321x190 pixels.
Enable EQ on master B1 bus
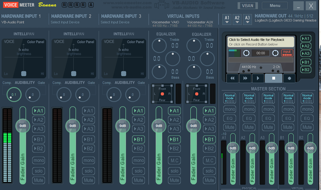tap(288, 118)
